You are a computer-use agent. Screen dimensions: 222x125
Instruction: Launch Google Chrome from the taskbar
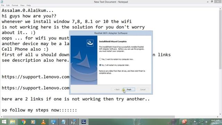coord(24,122)
